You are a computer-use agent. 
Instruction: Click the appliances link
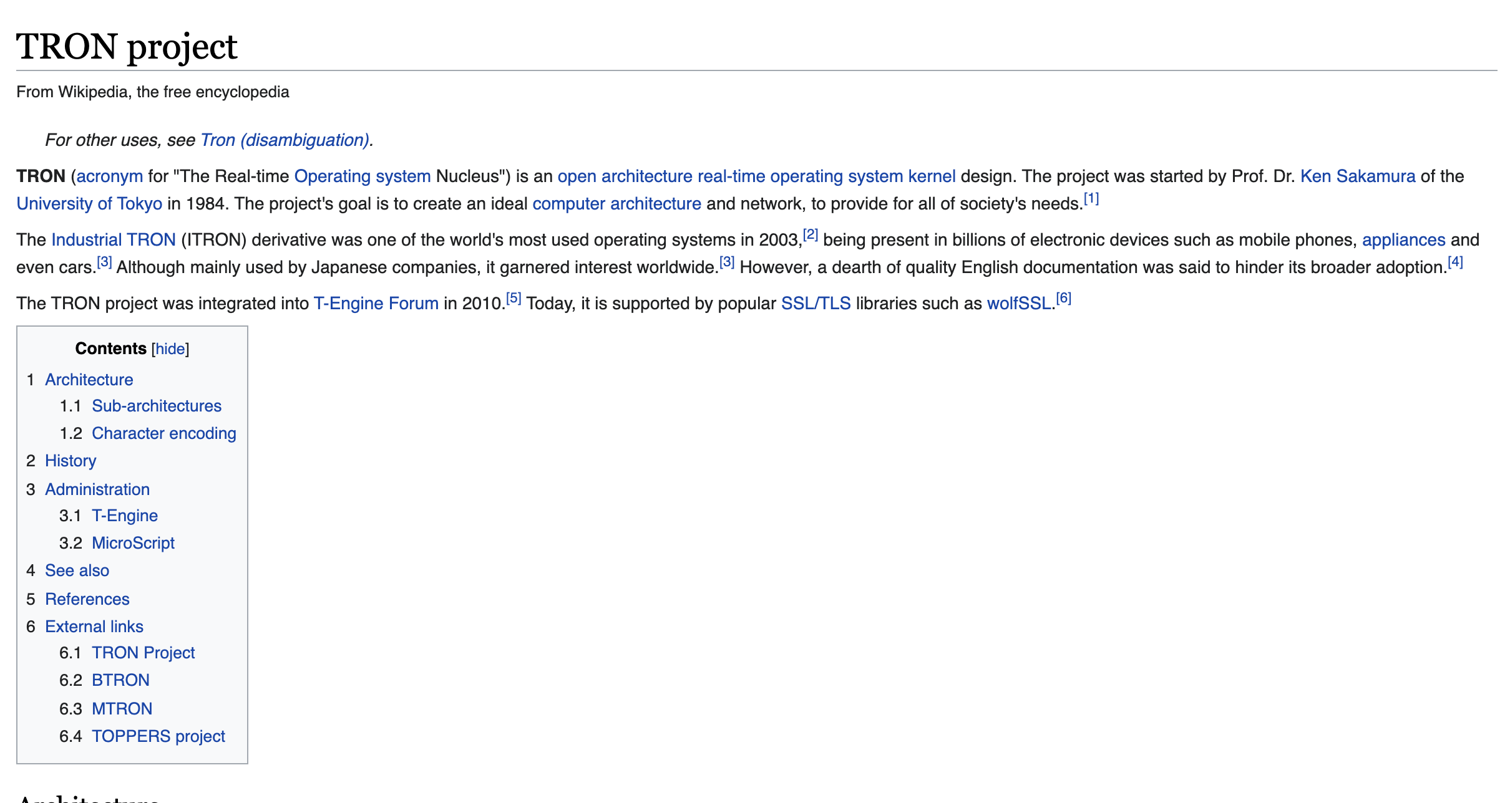[1403, 240]
